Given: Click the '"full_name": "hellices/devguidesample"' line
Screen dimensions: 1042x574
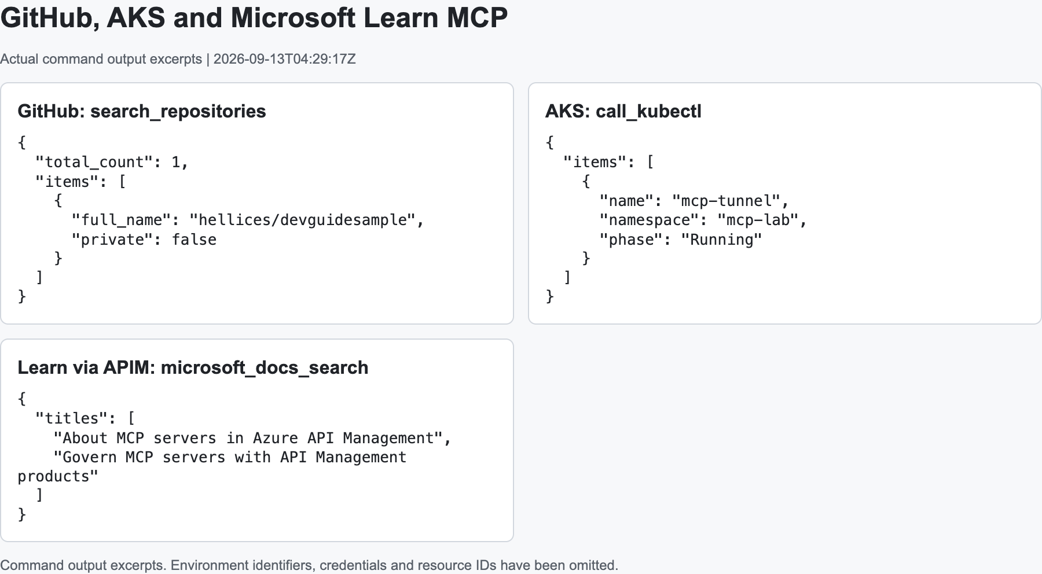Looking at the screenshot, I should pos(248,220).
